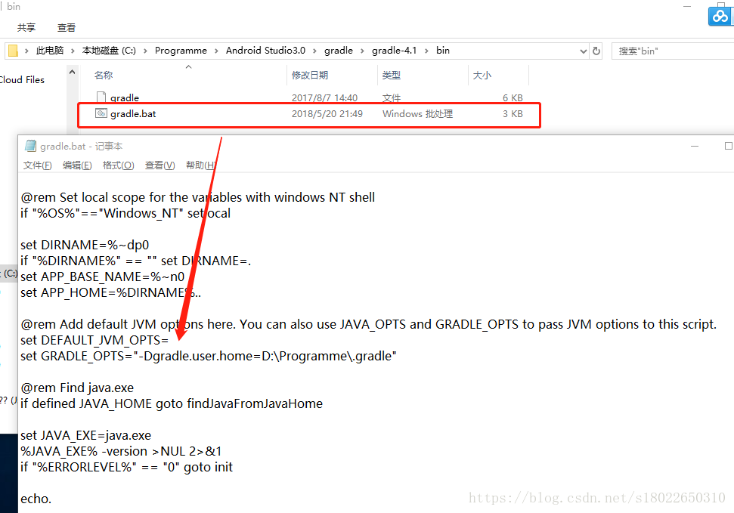Open the 查看(V) menu in Notepad
This screenshot has height=513, width=734.
(160, 165)
